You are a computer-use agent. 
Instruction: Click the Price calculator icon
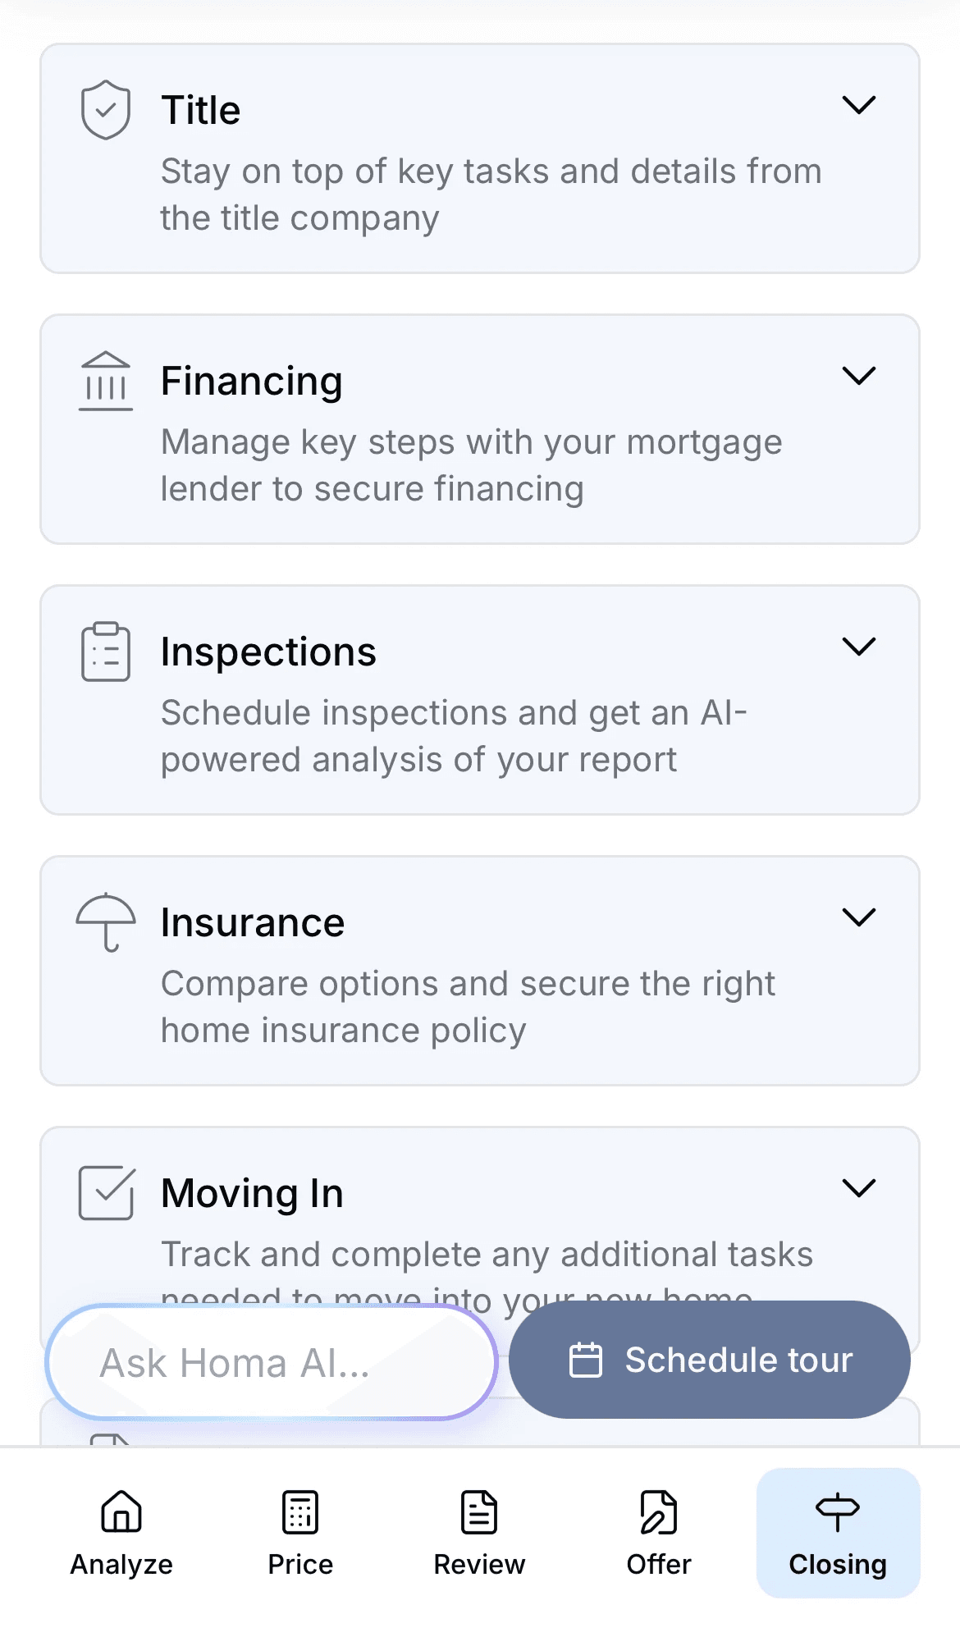click(300, 1511)
